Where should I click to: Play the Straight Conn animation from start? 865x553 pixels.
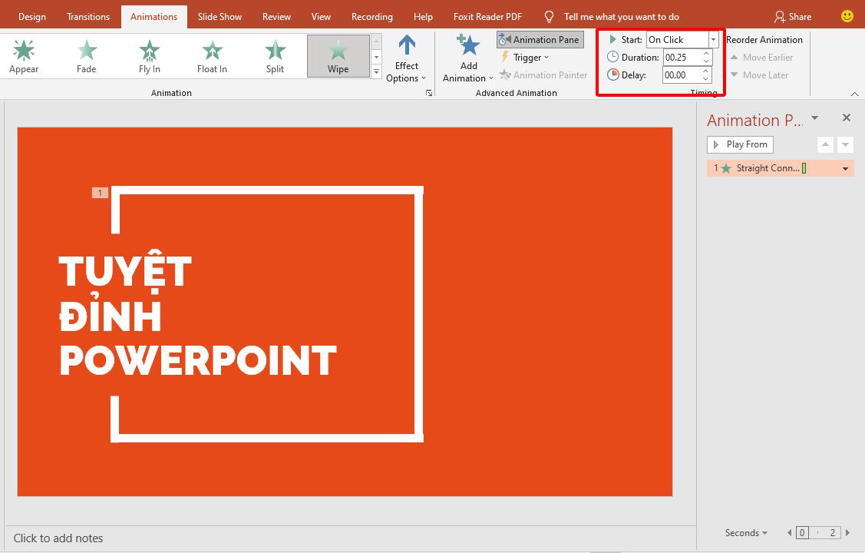pos(739,144)
